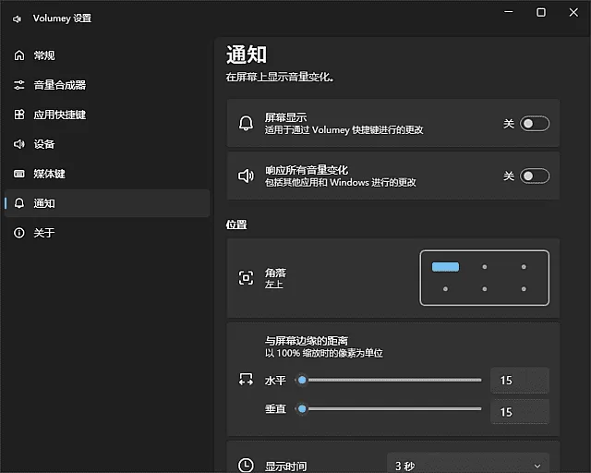Select the bottom-right position dot
The height and width of the screenshot is (473, 591).
coord(524,289)
